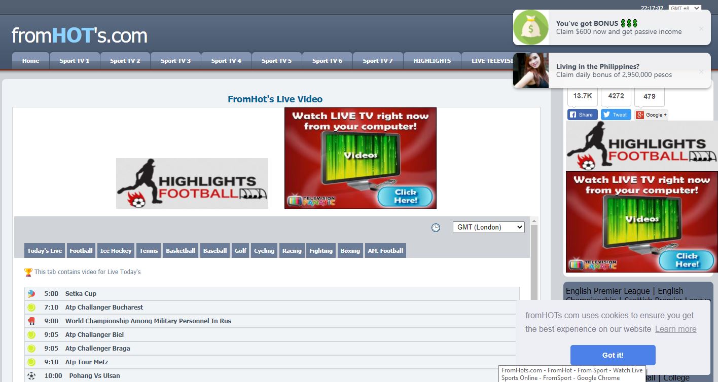This screenshot has height=382, width=718.
Task: Switch to the Basketball tab
Action: [181, 251]
